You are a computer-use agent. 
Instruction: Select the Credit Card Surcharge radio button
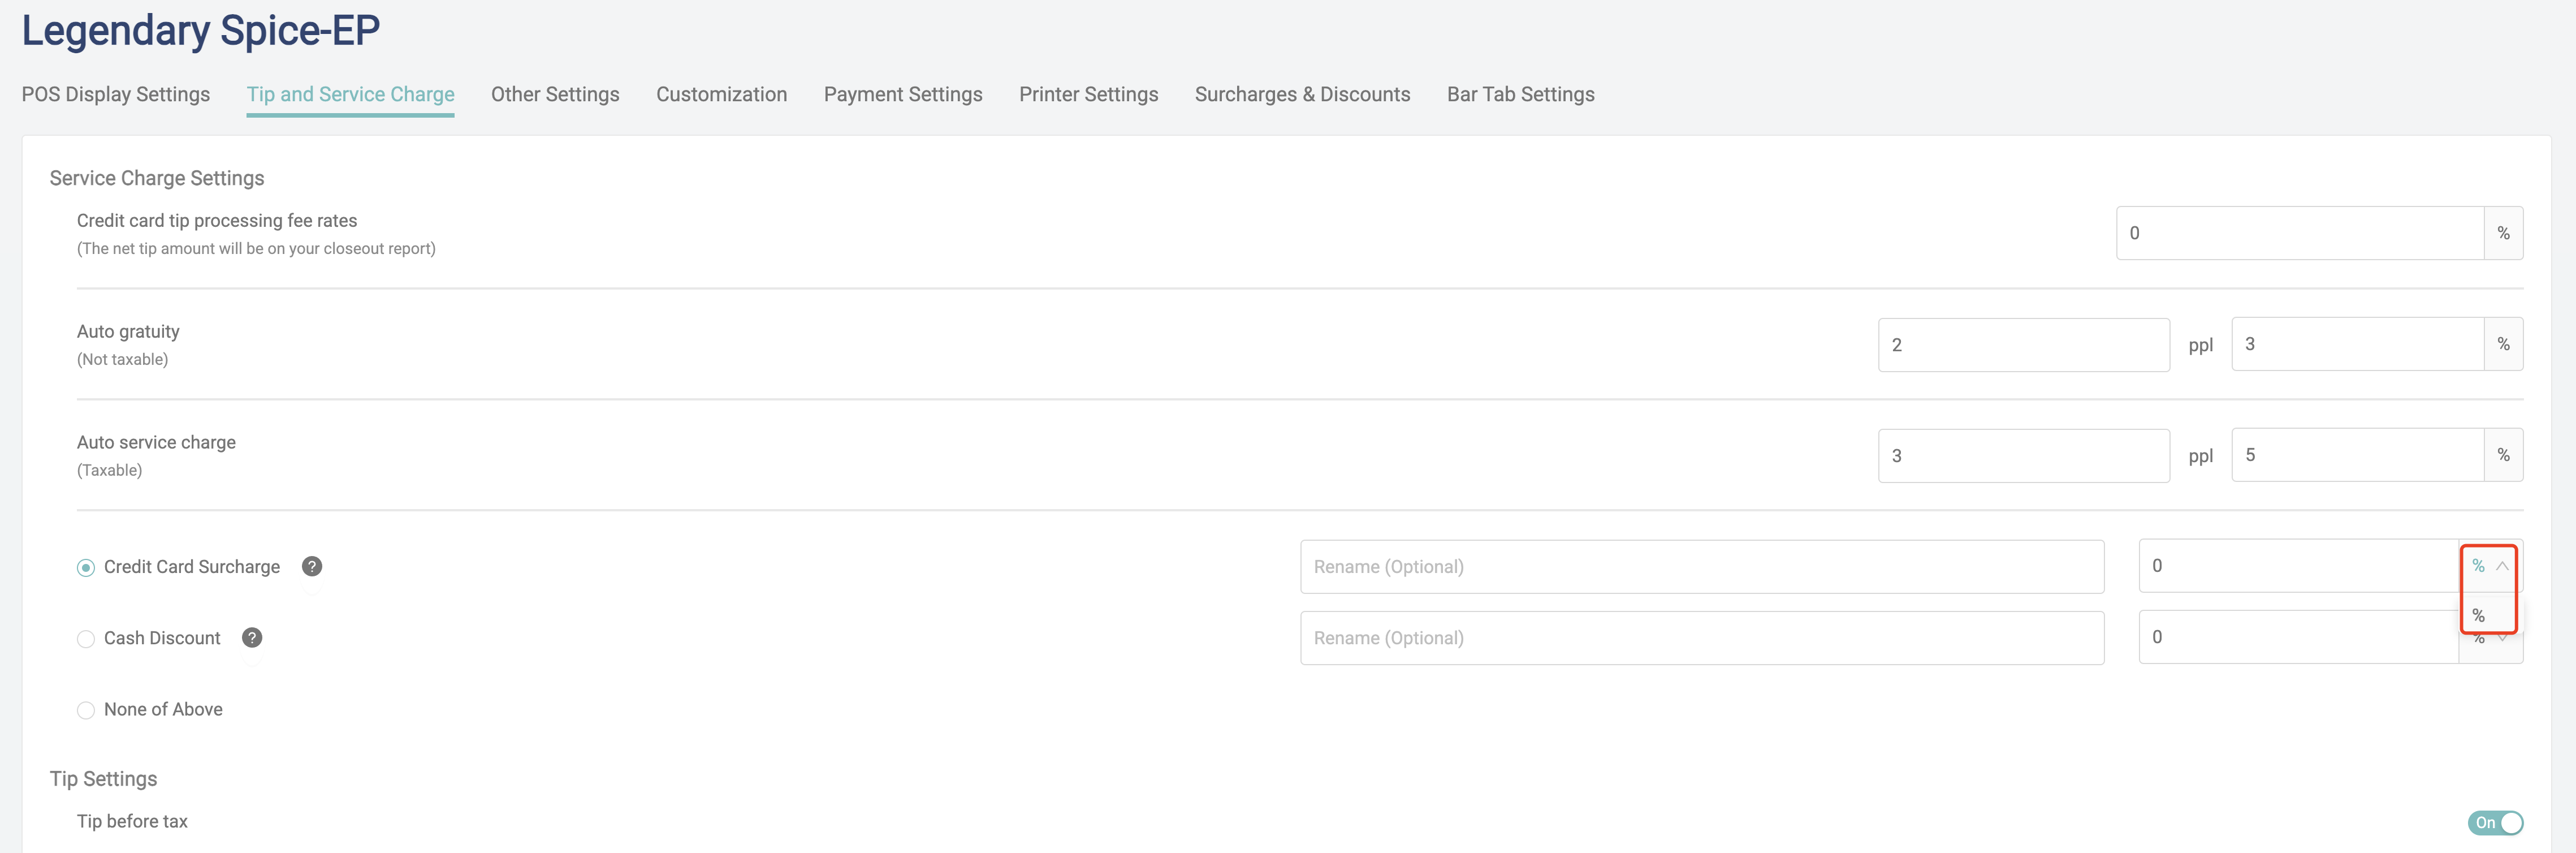86,568
